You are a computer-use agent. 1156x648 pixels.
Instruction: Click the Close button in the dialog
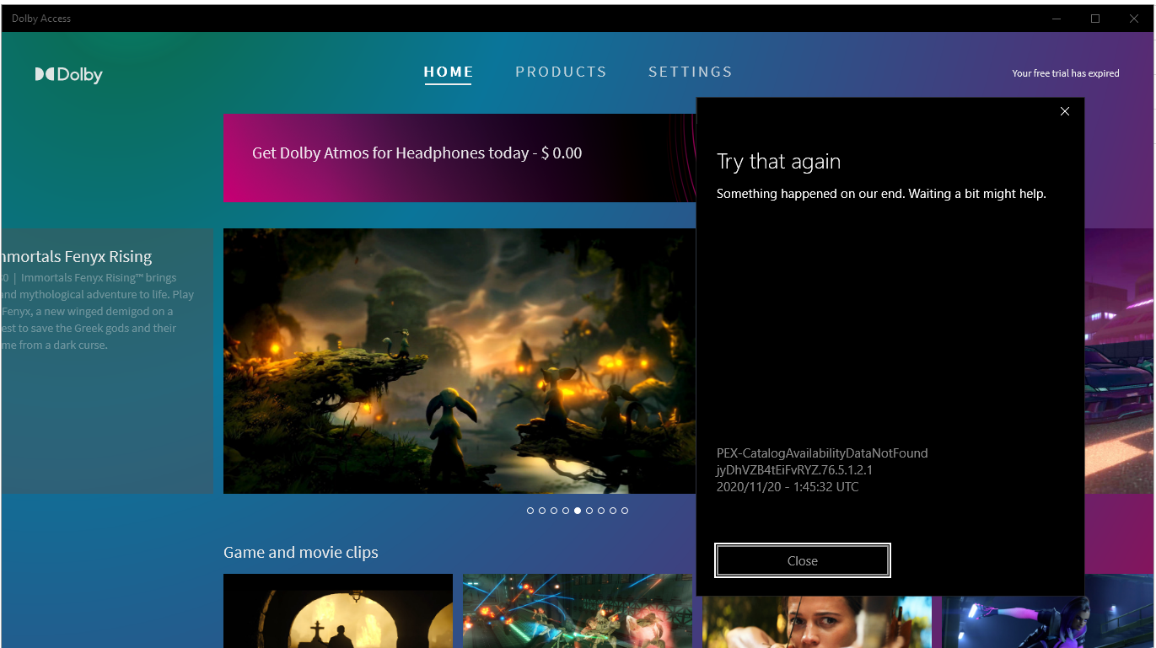(803, 560)
